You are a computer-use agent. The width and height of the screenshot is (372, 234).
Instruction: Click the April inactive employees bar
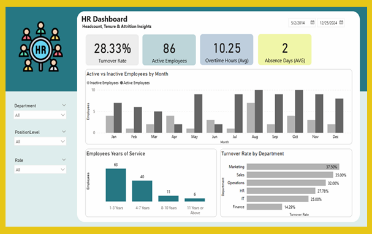click(170, 124)
